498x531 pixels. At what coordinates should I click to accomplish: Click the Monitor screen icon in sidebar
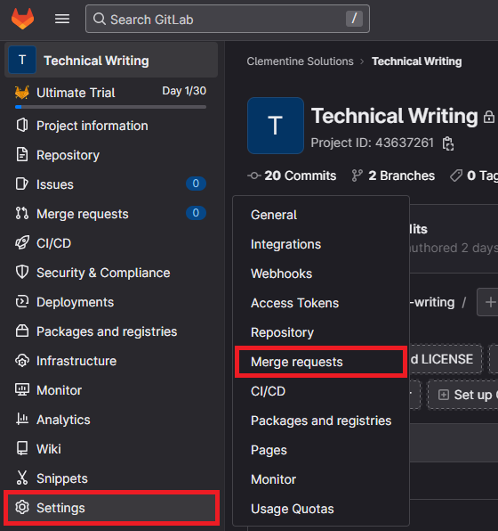click(22, 389)
